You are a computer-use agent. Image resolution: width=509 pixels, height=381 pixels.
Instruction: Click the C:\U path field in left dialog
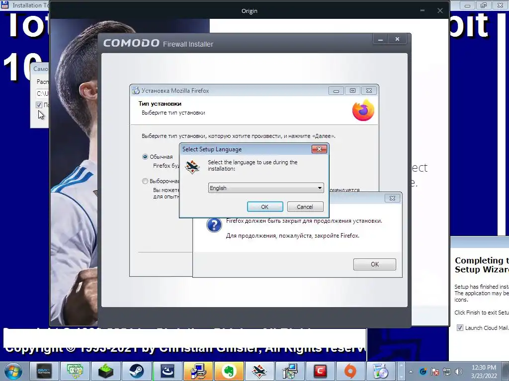pos(43,94)
